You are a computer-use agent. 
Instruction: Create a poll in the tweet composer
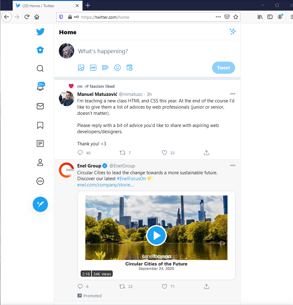click(105, 68)
